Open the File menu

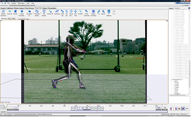pos(8,3)
